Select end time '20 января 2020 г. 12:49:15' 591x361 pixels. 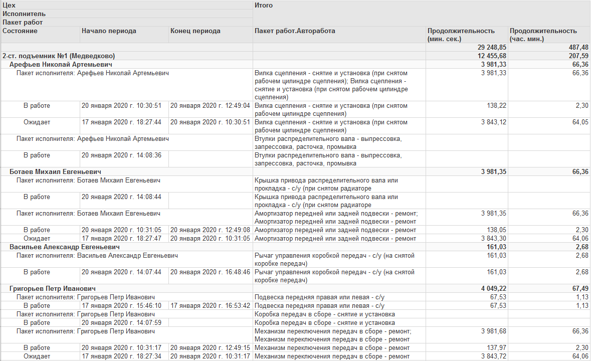[x=210, y=348]
